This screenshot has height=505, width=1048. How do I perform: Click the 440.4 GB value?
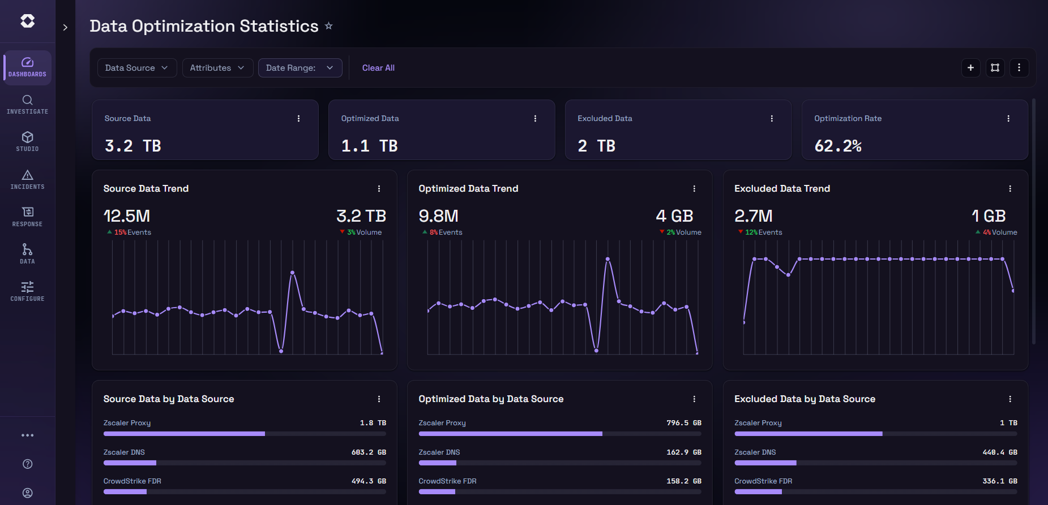point(1000,452)
